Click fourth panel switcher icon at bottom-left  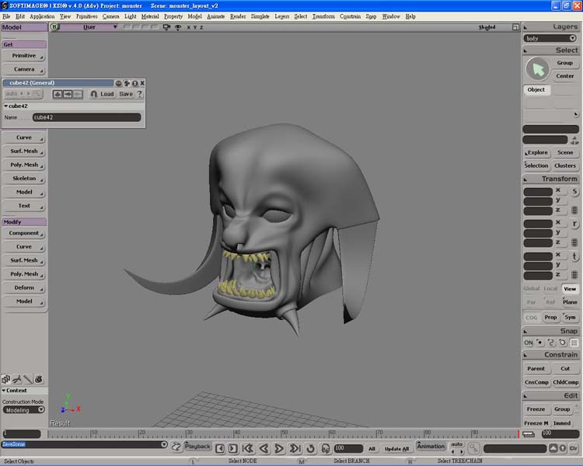tap(39, 379)
